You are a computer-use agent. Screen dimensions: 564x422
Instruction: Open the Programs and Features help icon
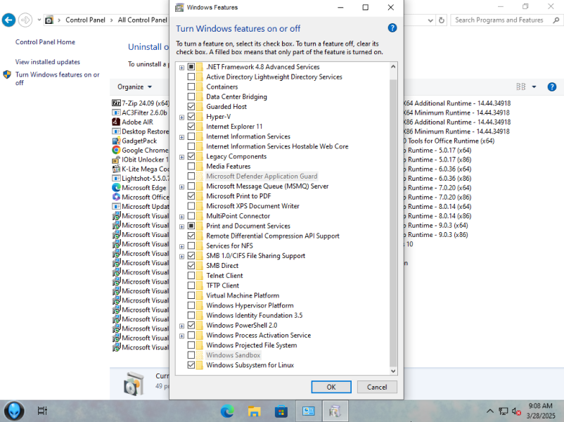pyautogui.click(x=552, y=87)
